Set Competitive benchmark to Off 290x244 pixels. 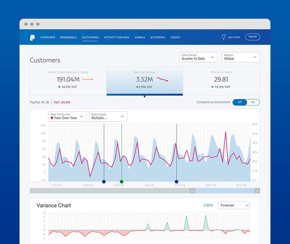(x=240, y=102)
